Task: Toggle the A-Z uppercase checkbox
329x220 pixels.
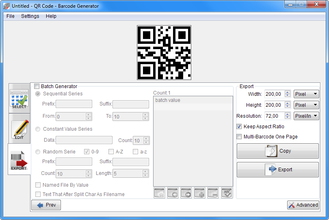Action: (111, 152)
